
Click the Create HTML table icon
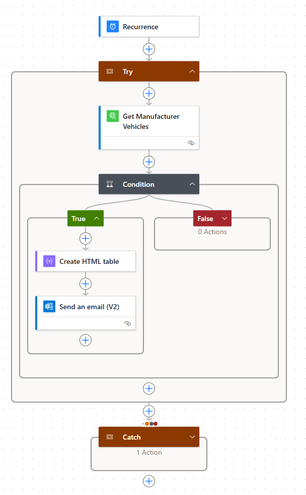(49, 261)
